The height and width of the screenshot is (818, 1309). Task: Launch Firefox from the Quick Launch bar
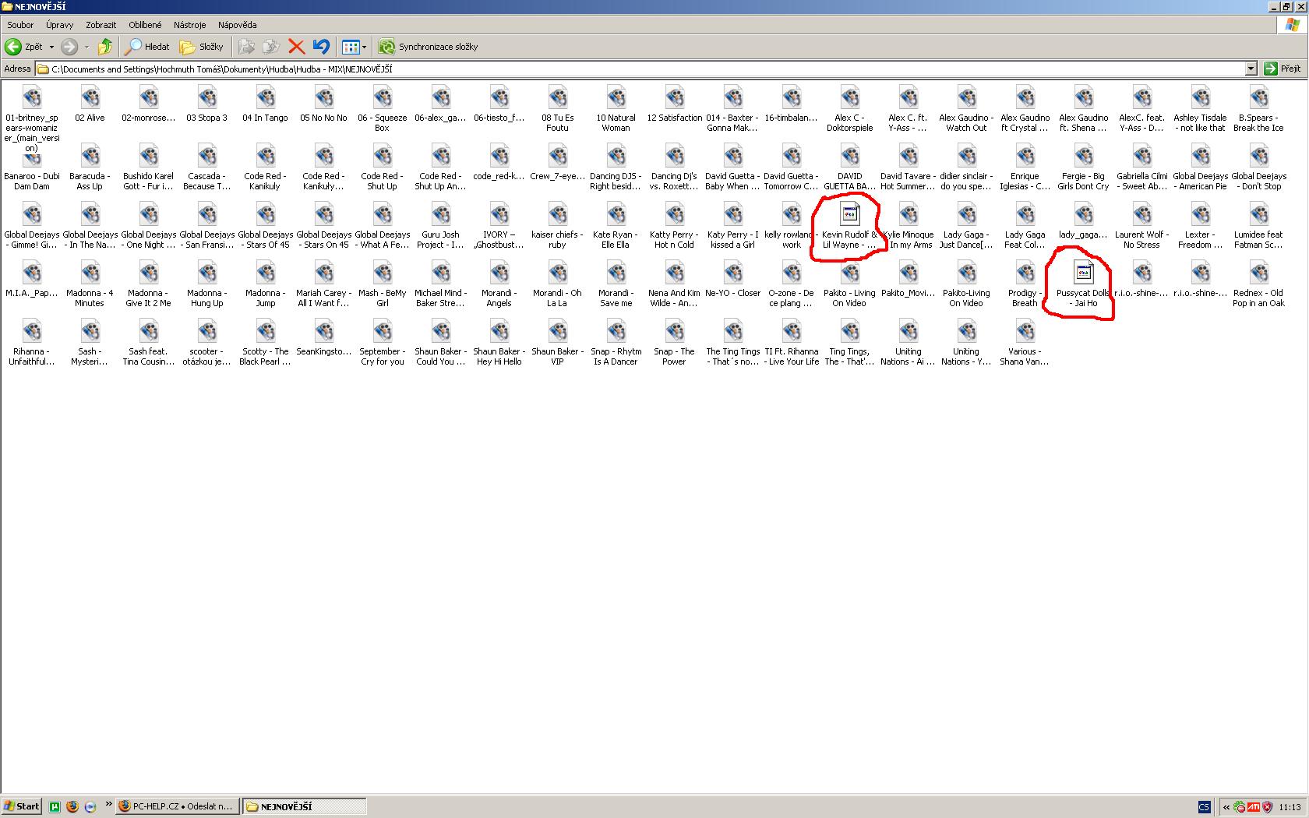point(72,806)
